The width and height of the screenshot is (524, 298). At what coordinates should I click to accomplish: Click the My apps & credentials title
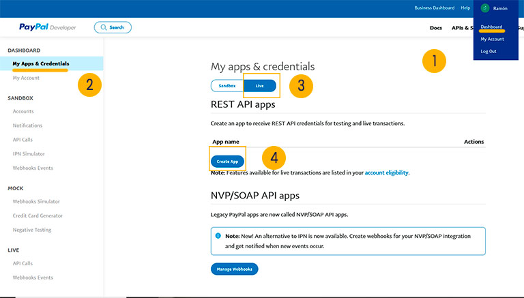point(263,67)
